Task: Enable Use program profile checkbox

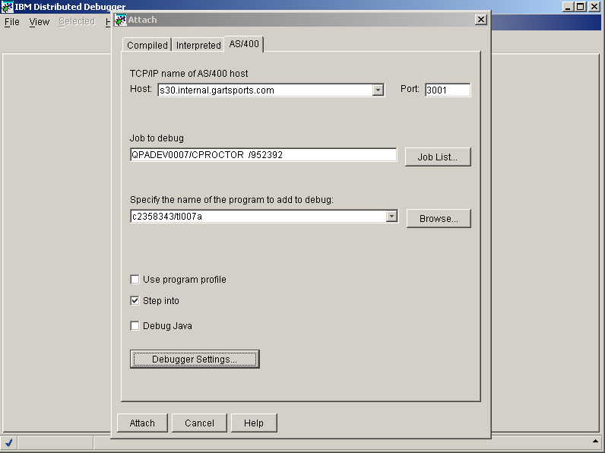Action: coord(135,280)
